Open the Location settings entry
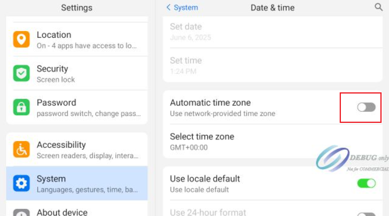389x216 pixels. [86, 40]
